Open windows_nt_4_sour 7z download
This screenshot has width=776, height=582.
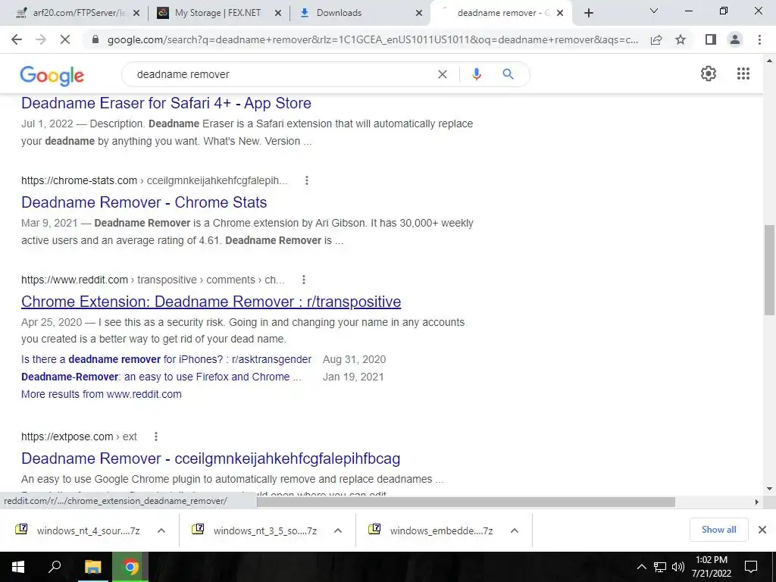coord(79,530)
